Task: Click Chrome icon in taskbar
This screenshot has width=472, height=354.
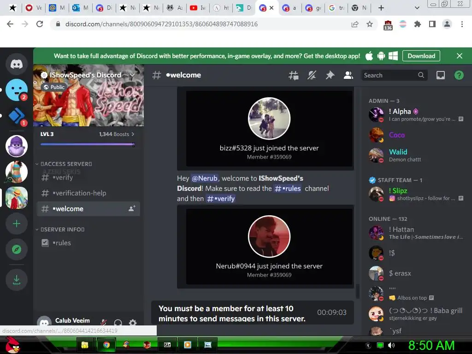Action: point(106,345)
